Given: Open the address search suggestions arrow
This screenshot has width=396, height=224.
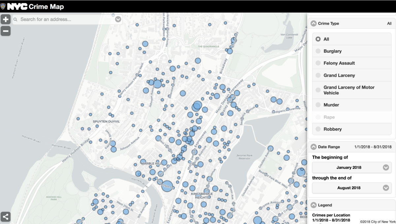Looking at the screenshot, I should (x=118, y=19).
